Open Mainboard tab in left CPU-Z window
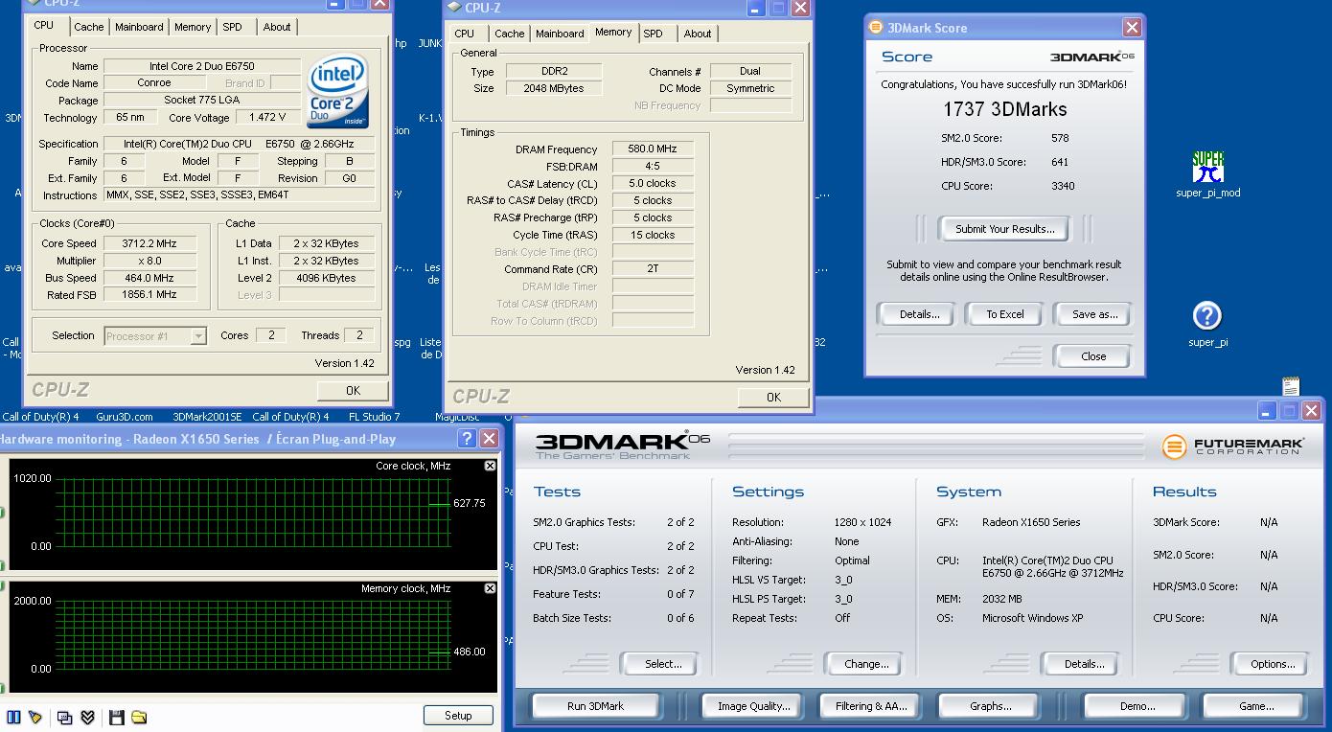 tap(139, 27)
